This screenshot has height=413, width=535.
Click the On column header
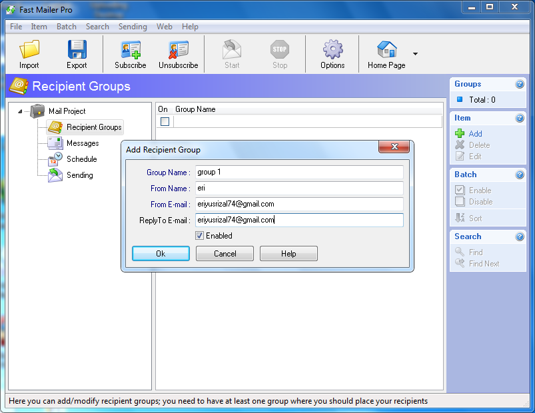tap(163, 109)
